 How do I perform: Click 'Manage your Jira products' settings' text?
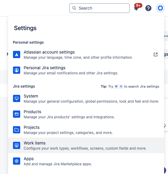pos(69,117)
